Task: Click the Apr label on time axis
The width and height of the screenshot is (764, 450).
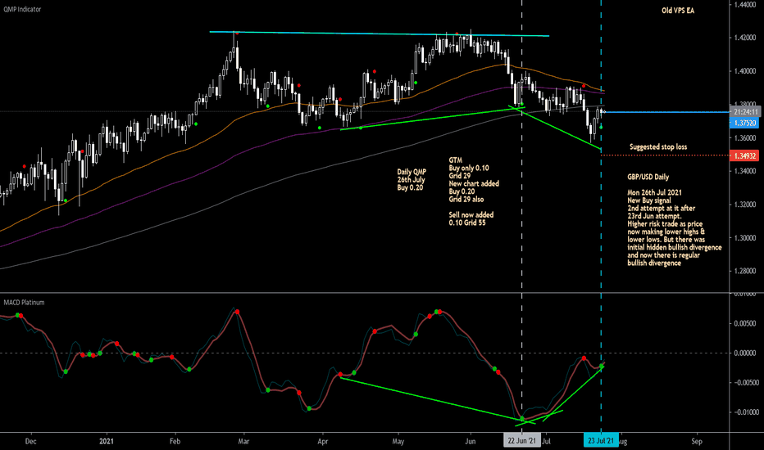Action: click(x=322, y=441)
